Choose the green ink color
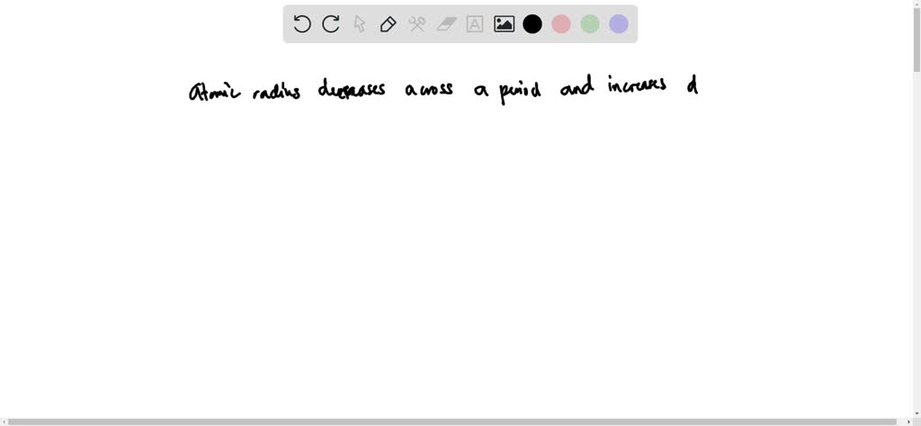Screen dimensions: 921x426 click(x=590, y=24)
